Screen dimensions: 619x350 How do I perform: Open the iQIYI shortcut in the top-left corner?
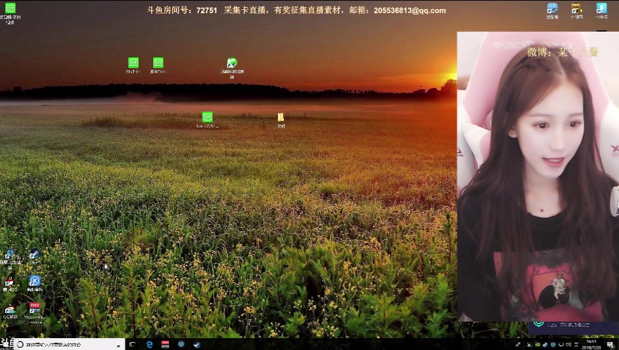coord(11,13)
